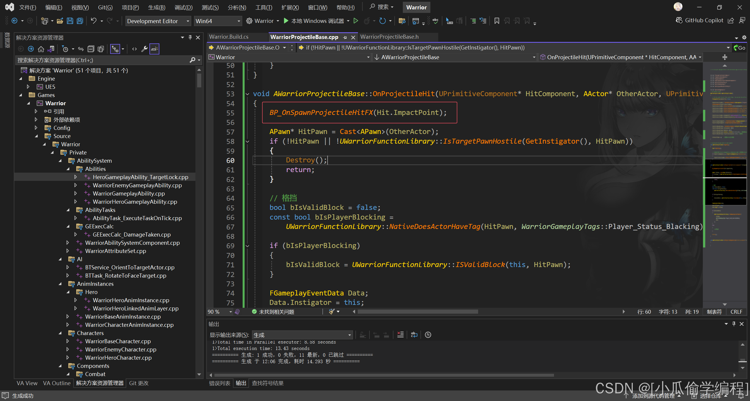Click Collapse All in Solution Explorer toolbar
This screenshot has height=401, width=750.
pos(91,49)
